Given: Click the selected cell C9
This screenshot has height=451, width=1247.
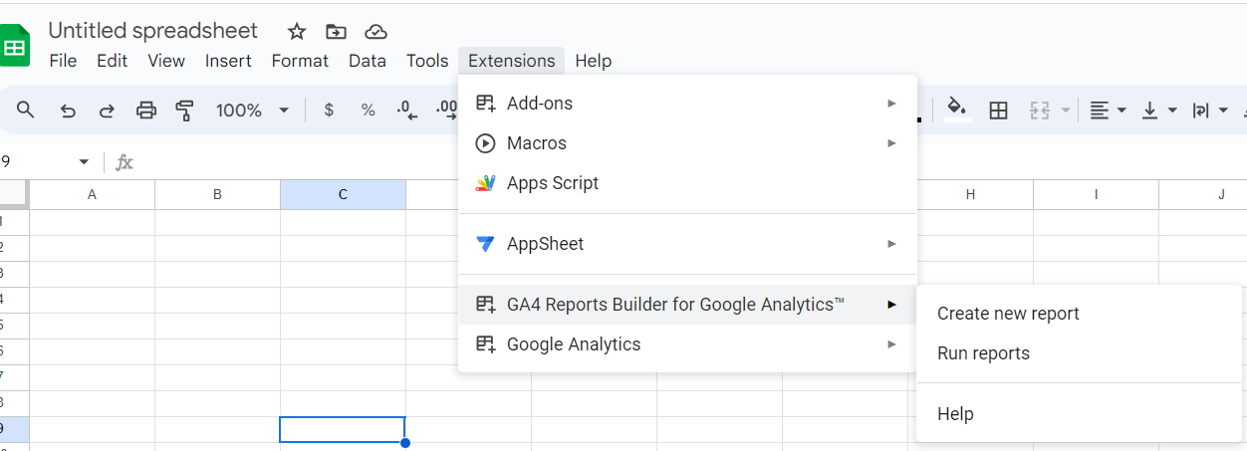Looking at the screenshot, I should point(343,429).
